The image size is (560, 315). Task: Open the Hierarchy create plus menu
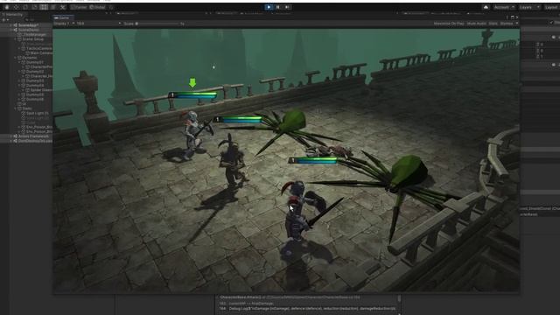[x=4, y=20]
